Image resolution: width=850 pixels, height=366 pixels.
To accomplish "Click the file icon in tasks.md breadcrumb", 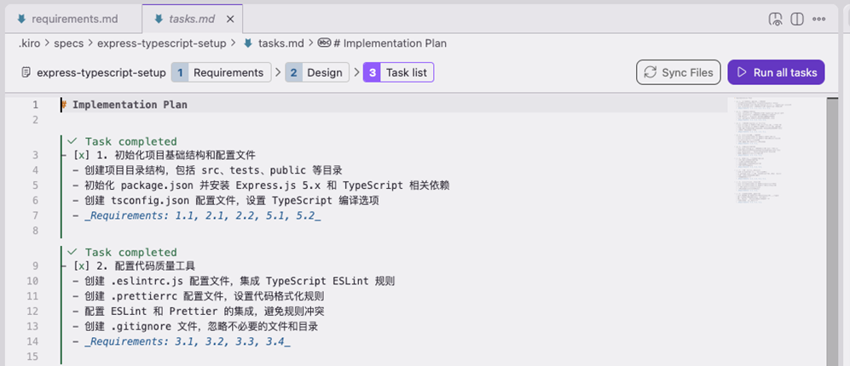I will (x=248, y=43).
